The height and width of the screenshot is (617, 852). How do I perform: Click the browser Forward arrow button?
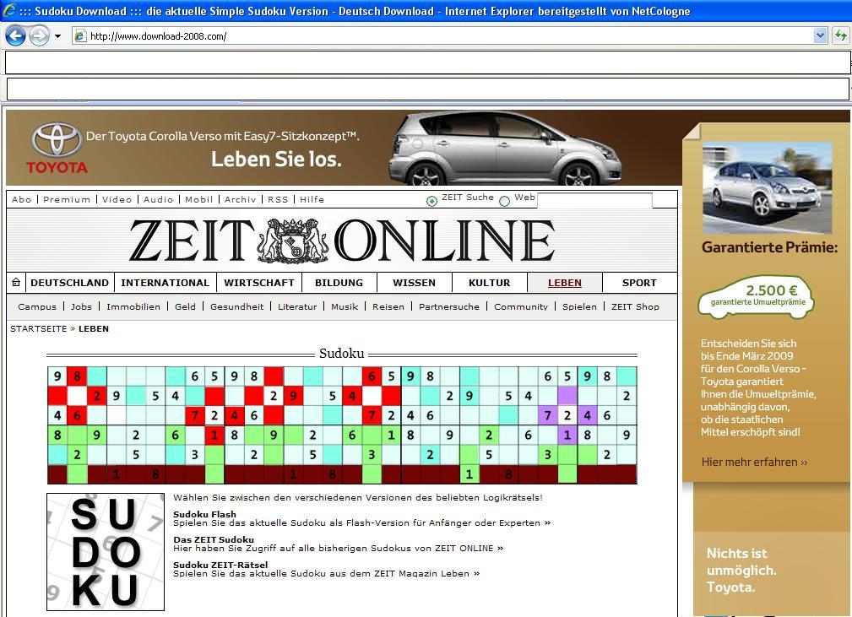coord(39,35)
